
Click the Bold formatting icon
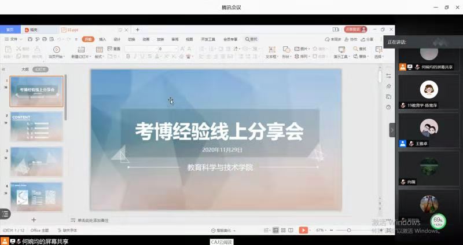tap(128, 57)
